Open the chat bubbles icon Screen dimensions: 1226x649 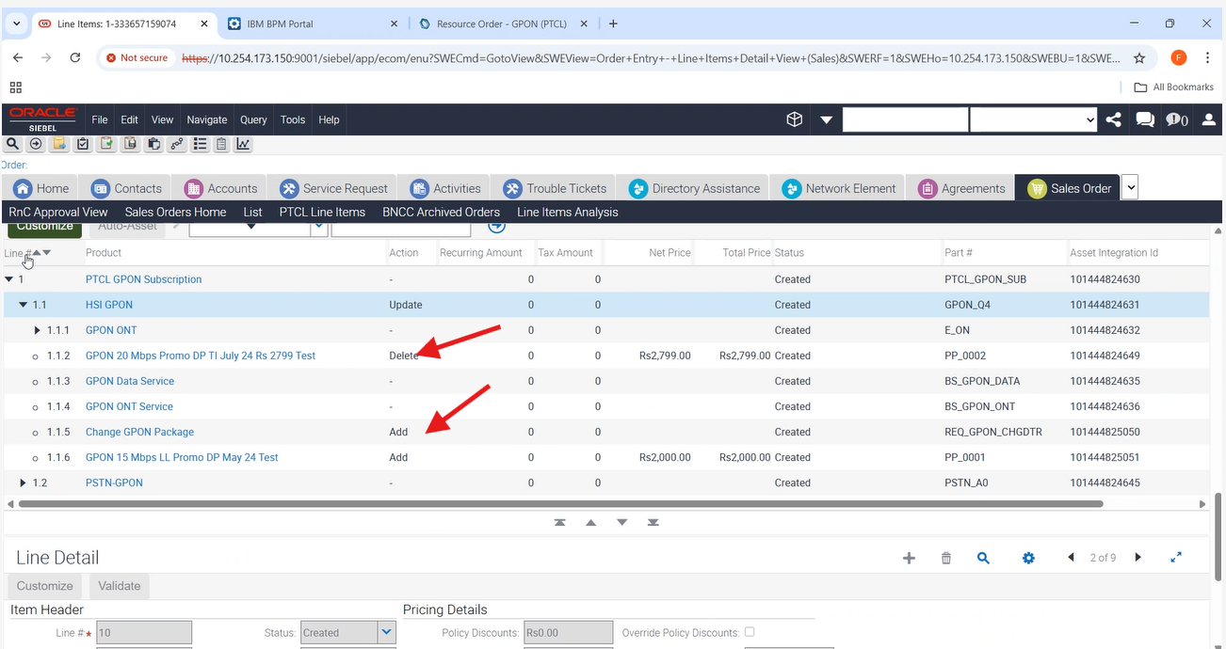(x=1145, y=119)
